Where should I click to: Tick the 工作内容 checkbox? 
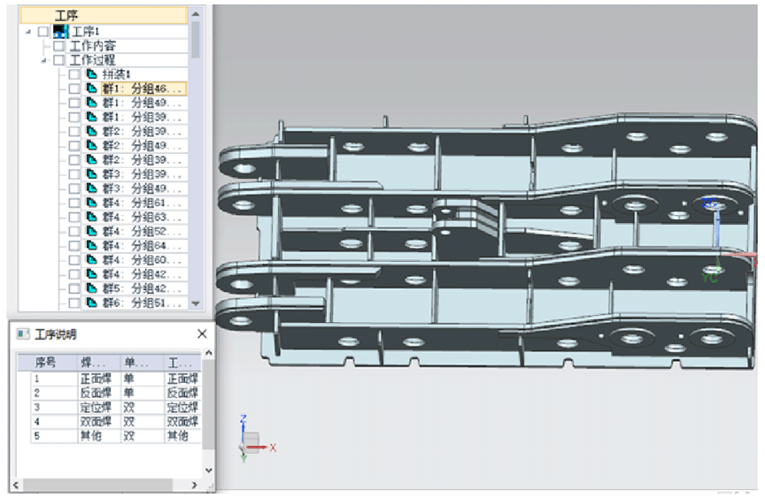coord(58,45)
